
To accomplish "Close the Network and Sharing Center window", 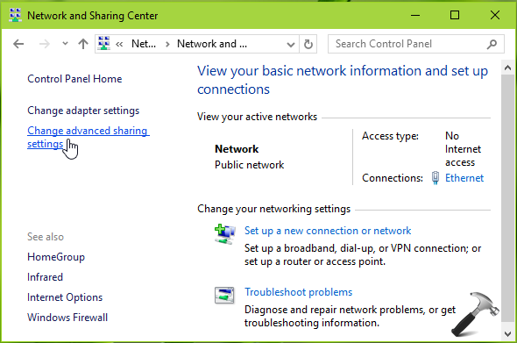I will 494,15.
